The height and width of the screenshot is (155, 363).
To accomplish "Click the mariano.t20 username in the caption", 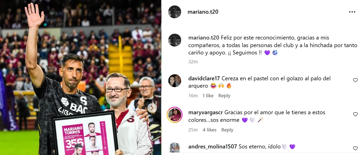I will [204, 38].
